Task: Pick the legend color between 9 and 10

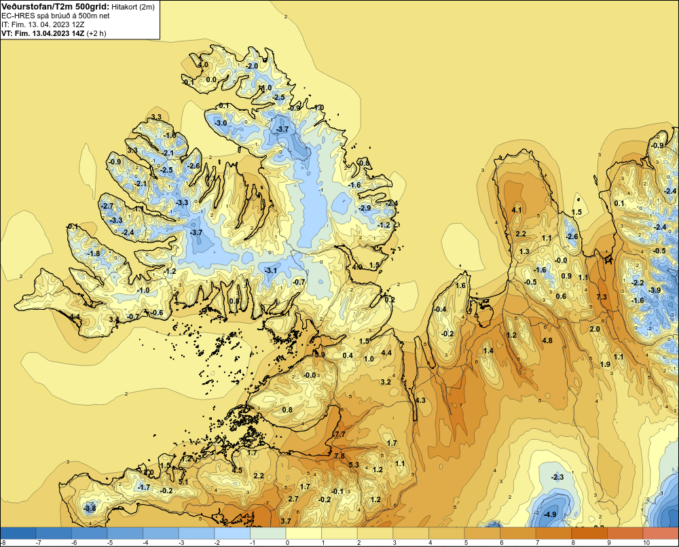Action: point(625,533)
